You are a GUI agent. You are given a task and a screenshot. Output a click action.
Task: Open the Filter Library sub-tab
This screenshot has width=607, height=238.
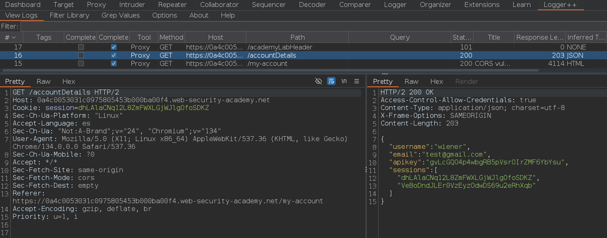point(69,16)
